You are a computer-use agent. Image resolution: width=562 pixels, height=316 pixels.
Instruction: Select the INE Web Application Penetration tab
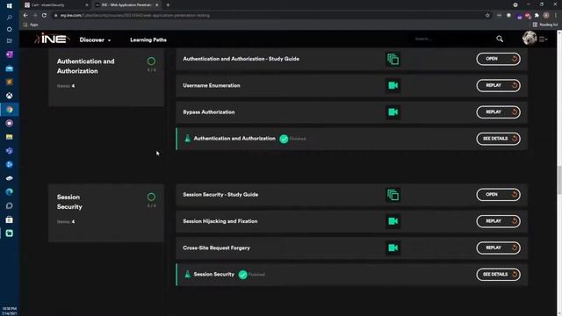point(126,5)
